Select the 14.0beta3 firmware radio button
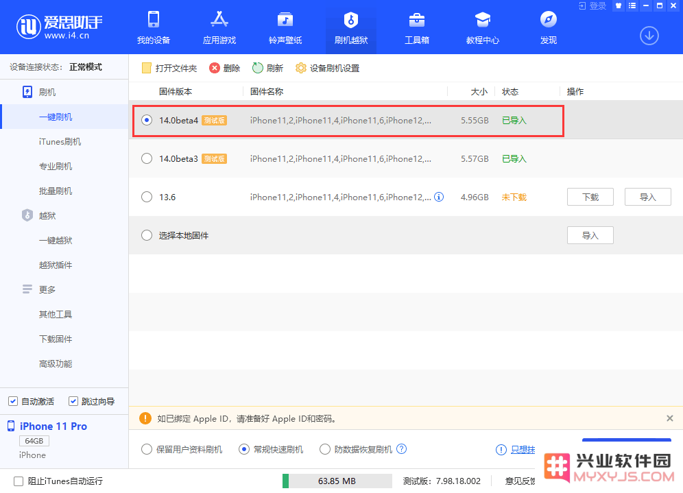The width and height of the screenshot is (683, 493). [x=147, y=158]
